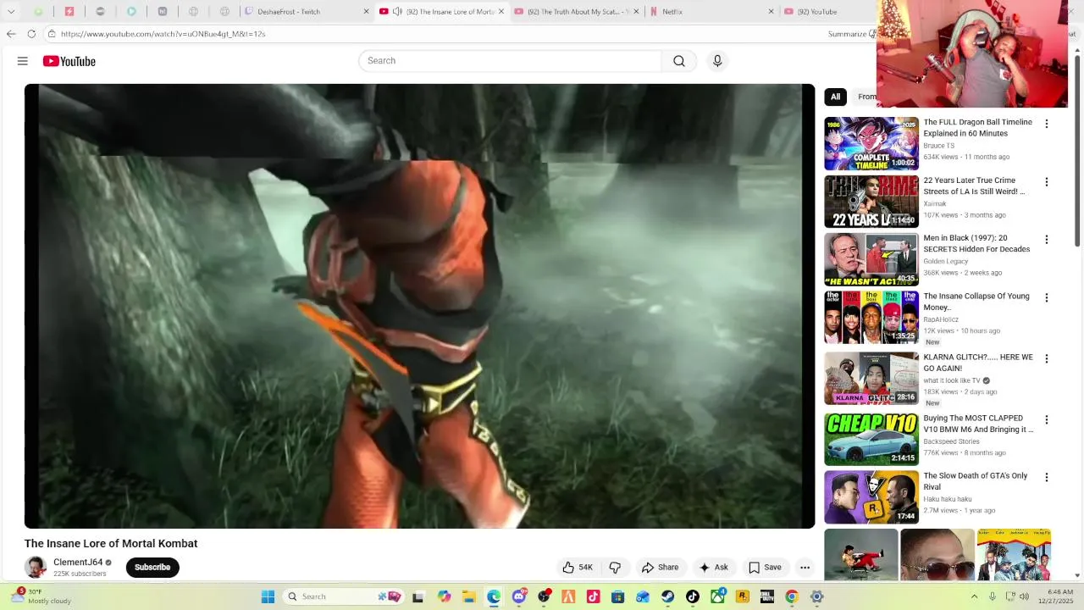Screen dimensions: 1084x610
Task: Open Discord from the taskbar
Action: (x=519, y=596)
